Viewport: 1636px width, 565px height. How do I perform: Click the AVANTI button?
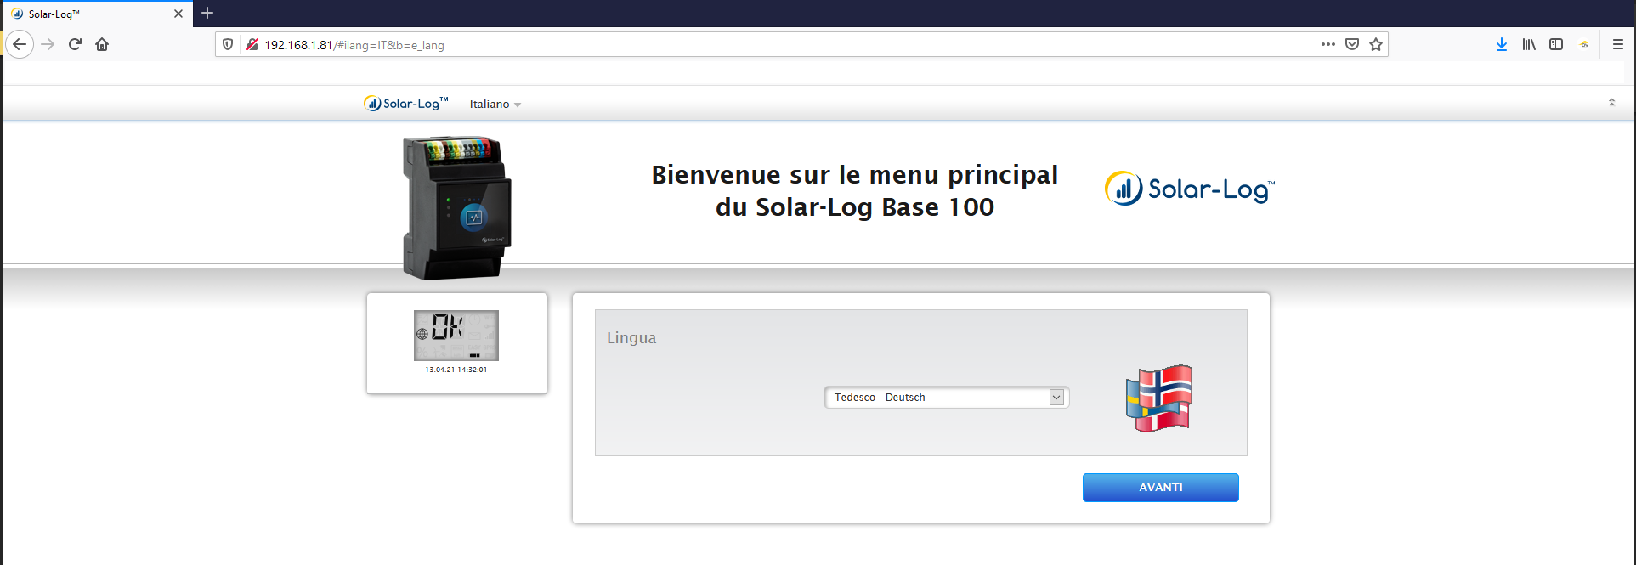coord(1160,488)
